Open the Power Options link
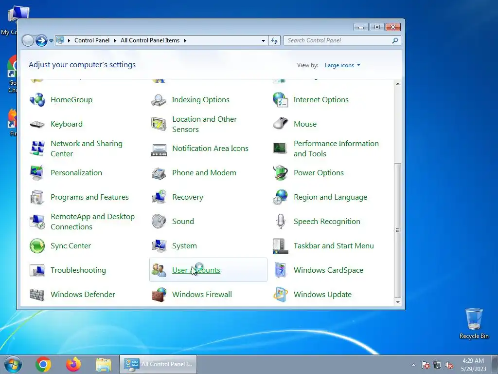 pyautogui.click(x=319, y=173)
